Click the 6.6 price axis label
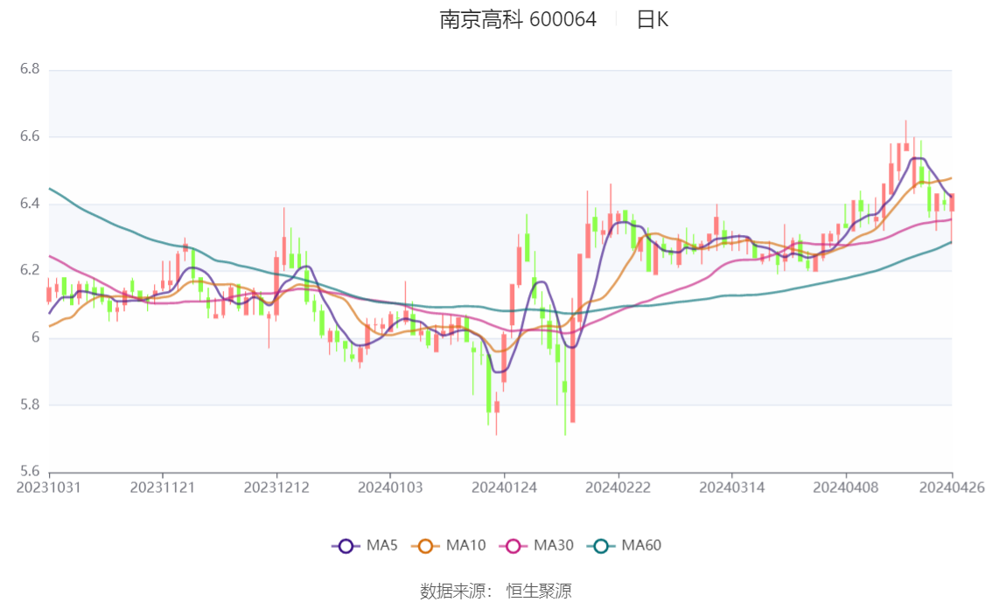 (x=30, y=136)
